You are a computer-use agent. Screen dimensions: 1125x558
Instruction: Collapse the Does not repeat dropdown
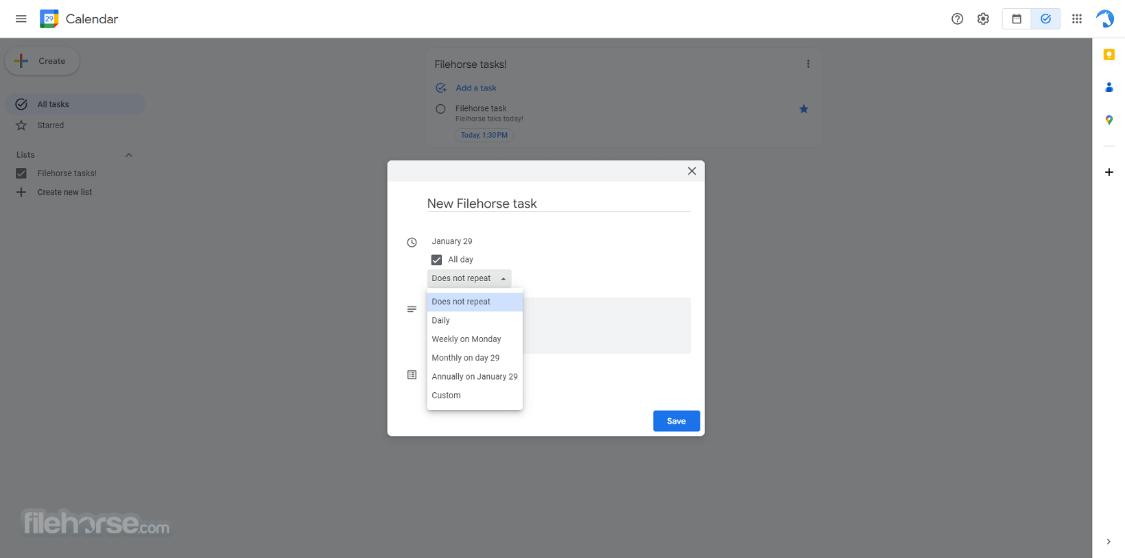(x=469, y=278)
